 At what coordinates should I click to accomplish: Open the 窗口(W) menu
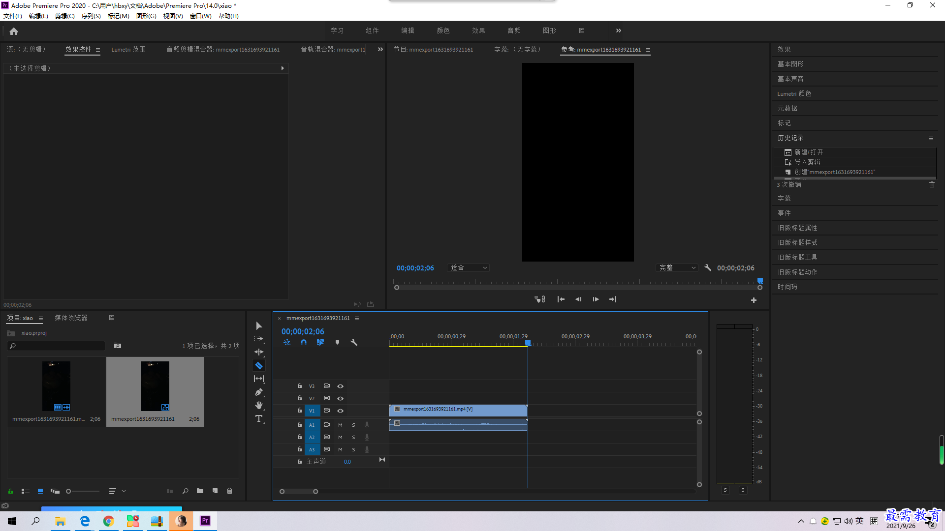pyautogui.click(x=201, y=16)
